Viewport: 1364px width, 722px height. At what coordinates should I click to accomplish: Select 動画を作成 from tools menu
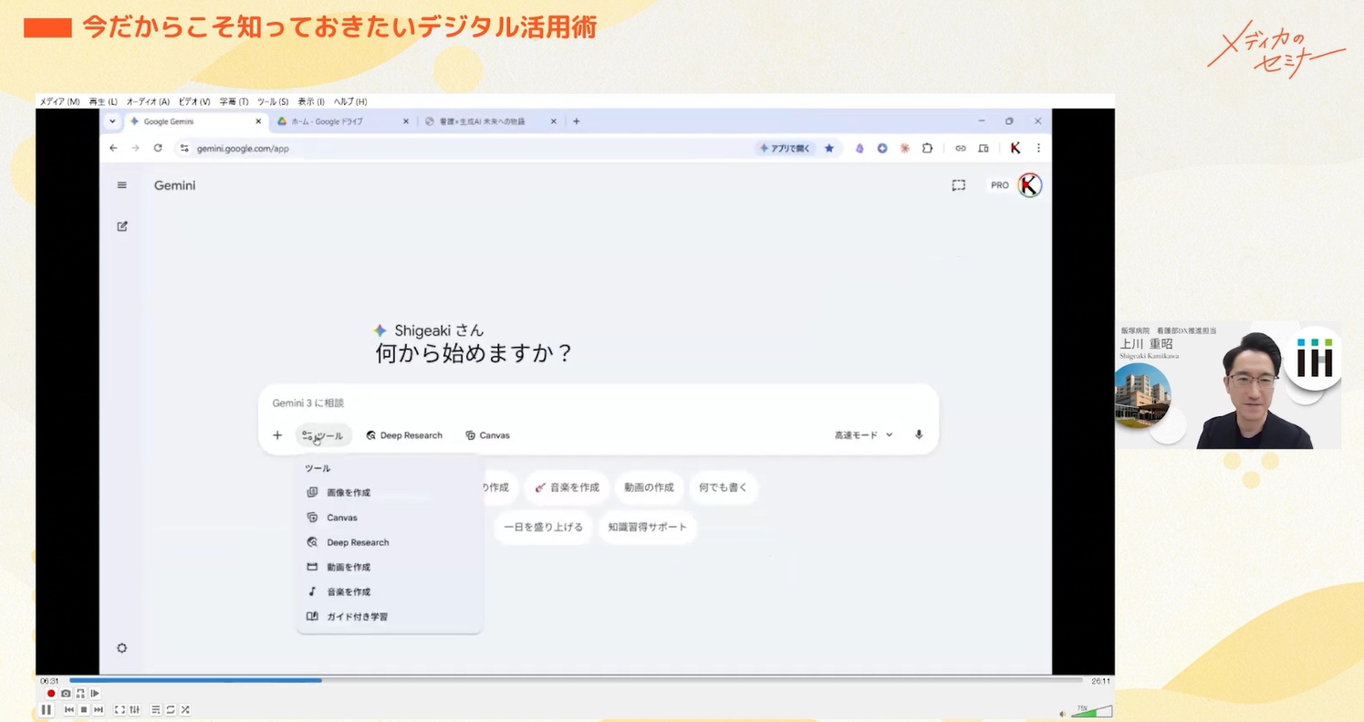(x=390, y=567)
